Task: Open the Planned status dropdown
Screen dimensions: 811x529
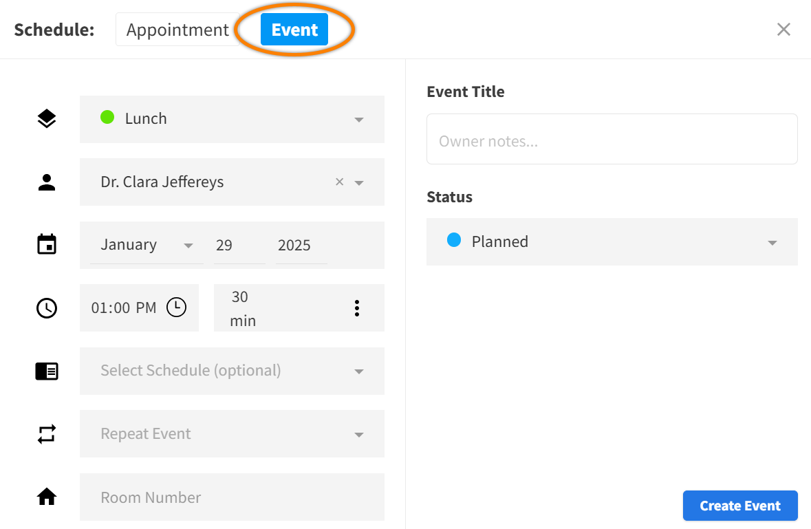Action: coord(772,243)
